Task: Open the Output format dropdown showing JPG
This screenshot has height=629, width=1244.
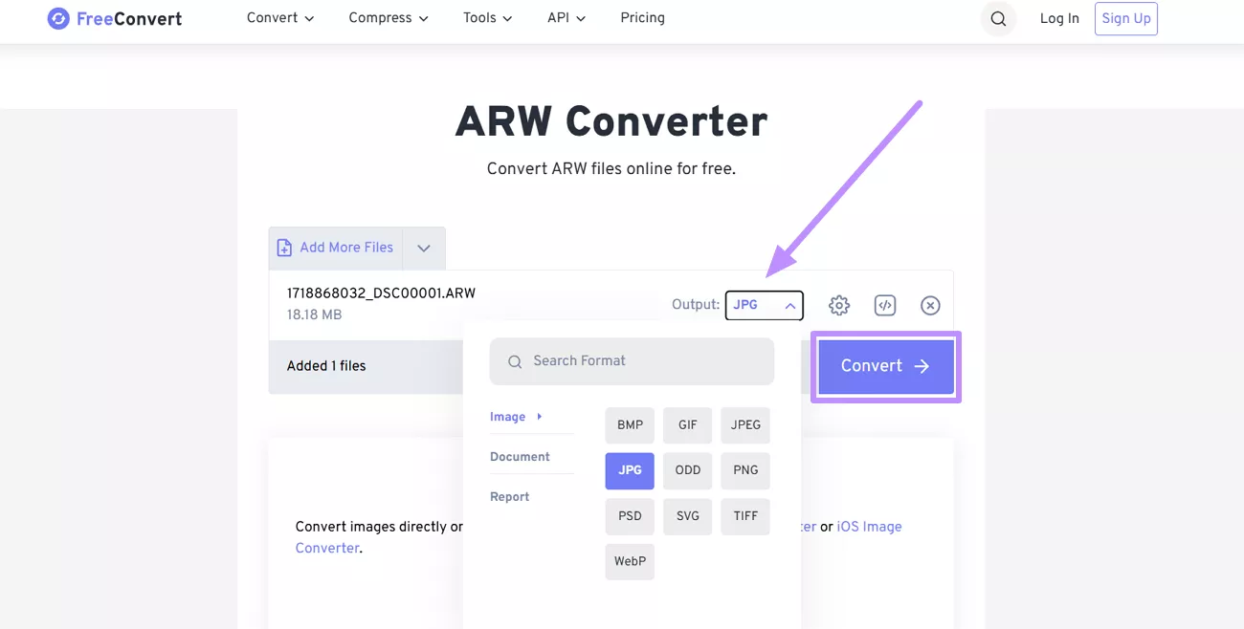Action: click(763, 305)
